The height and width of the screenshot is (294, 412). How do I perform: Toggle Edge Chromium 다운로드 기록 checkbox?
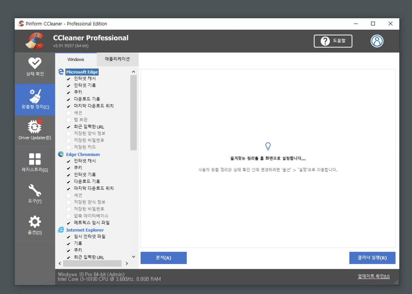68,182
